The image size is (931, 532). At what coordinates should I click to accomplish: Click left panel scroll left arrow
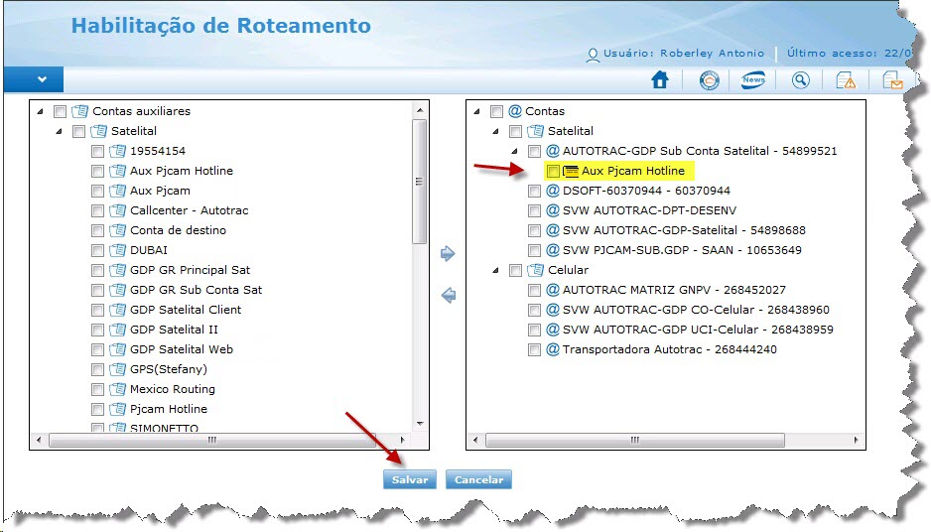pyautogui.click(x=39, y=440)
